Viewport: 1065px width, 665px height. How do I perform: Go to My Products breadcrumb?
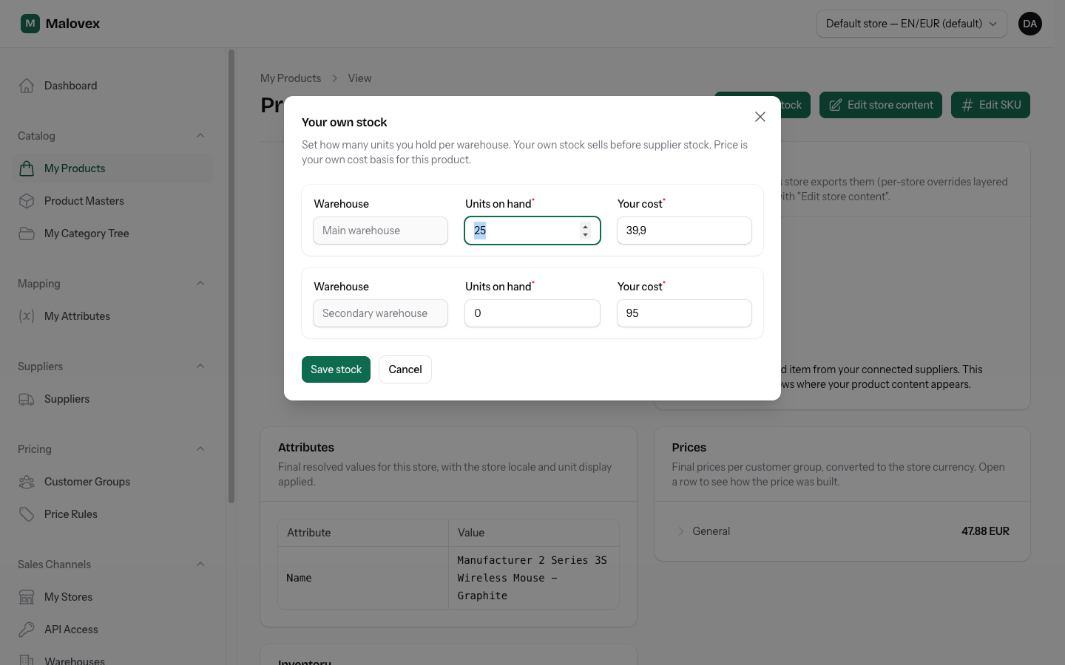click(x=291, y=78)
